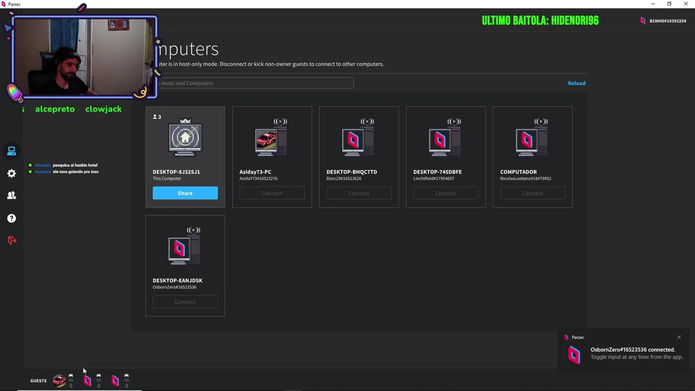Screen dimensions: 695x391
Task: Click Connect under DESKTOP-EANJDSK
Action: tap(185, 302)
